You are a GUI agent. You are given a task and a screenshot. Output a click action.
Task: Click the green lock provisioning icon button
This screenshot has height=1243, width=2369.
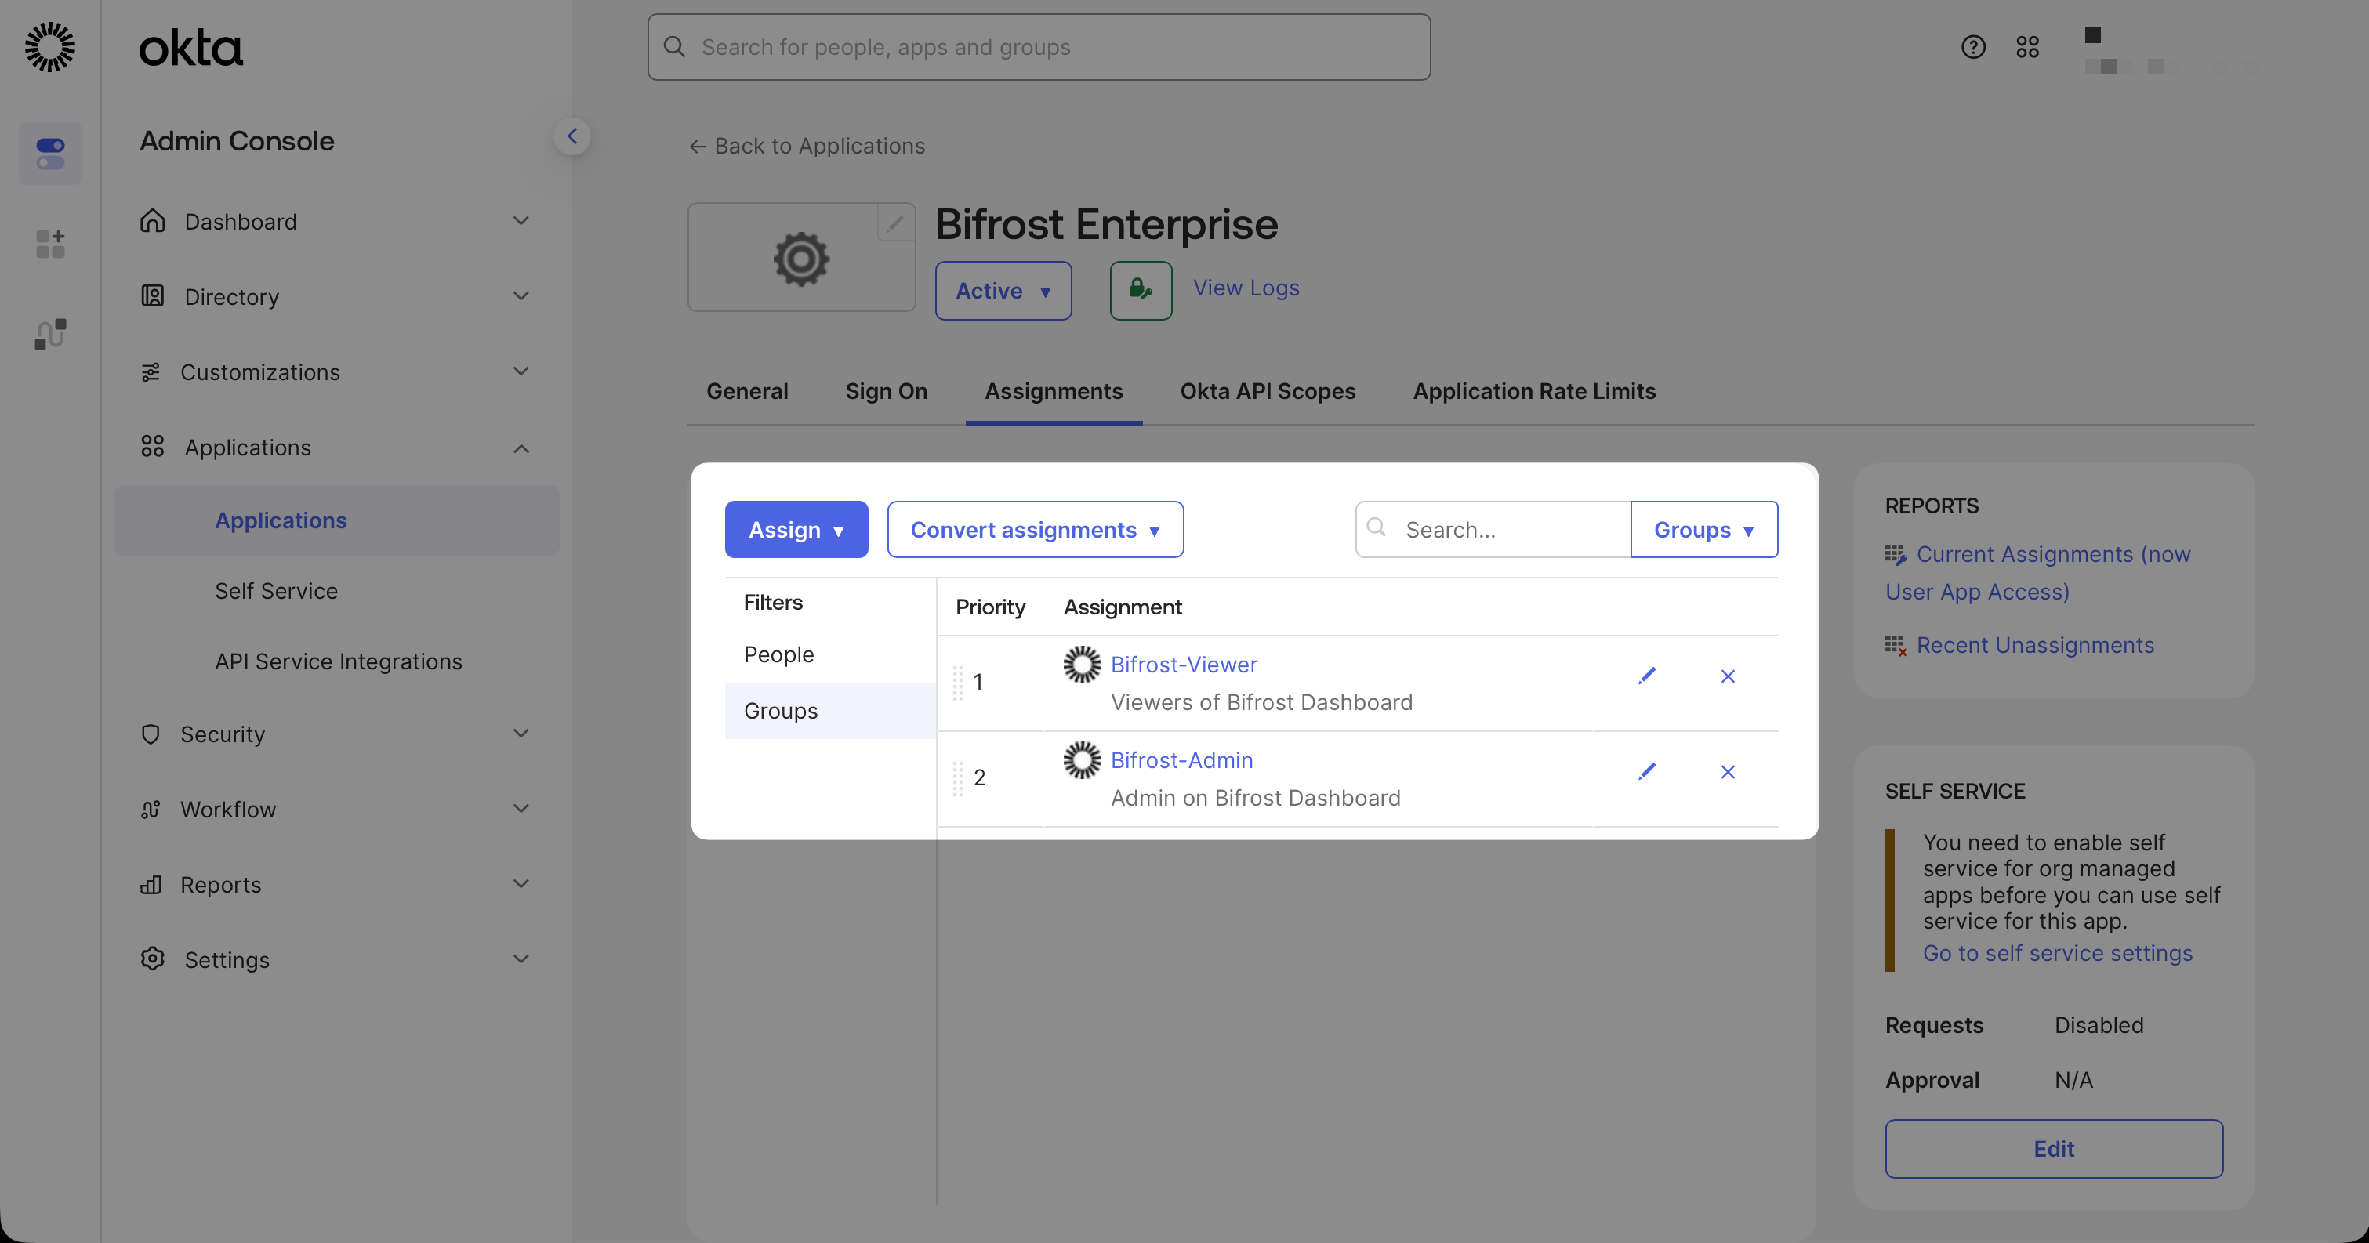[1141, 291]
